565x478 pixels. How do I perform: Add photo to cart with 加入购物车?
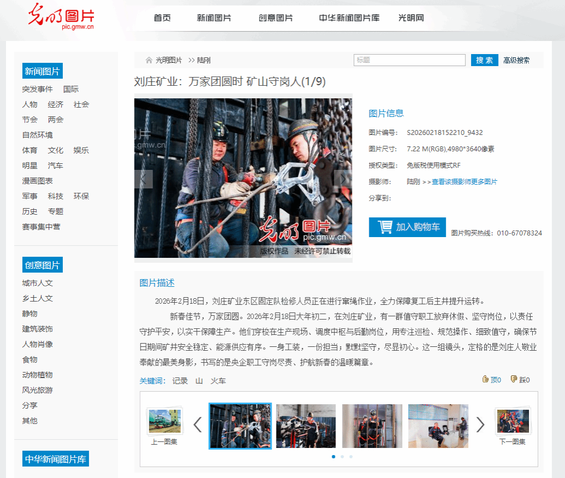tap(407, 227)
